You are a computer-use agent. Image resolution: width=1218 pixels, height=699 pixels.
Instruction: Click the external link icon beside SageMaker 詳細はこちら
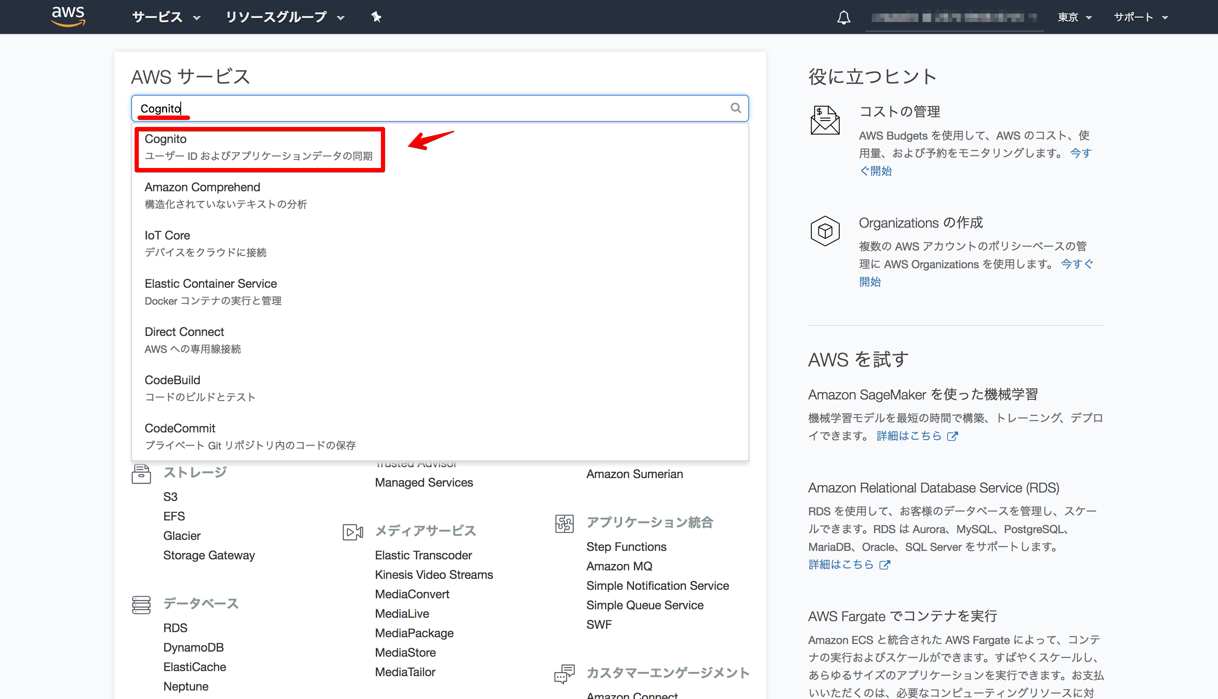953,436
